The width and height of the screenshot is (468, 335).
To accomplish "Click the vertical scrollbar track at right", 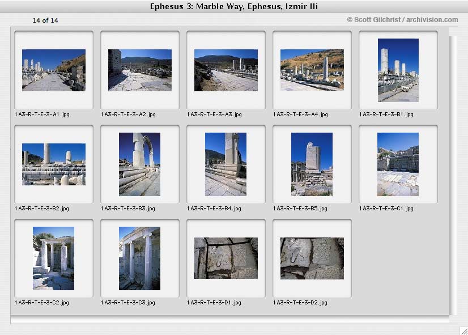I will click(x=453, y=175).
